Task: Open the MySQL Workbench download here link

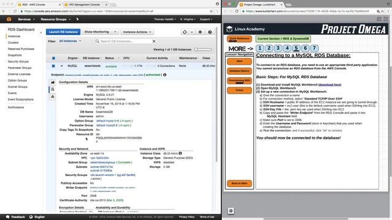Action: coord(330,85)
